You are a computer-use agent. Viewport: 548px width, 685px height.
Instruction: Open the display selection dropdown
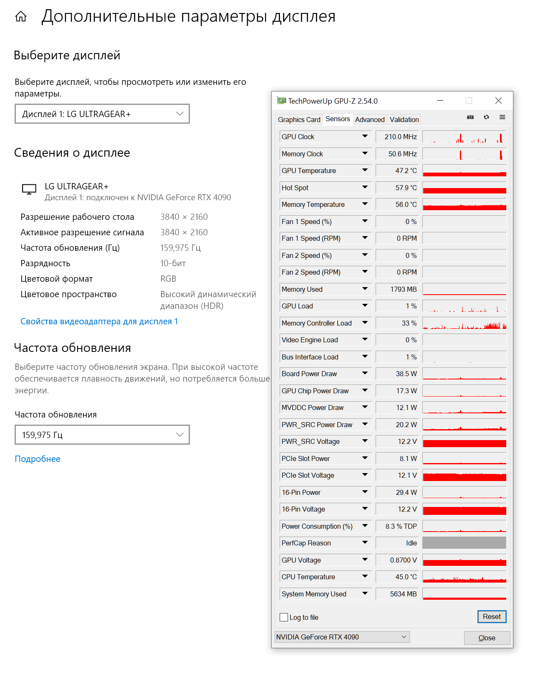[102, 114]
